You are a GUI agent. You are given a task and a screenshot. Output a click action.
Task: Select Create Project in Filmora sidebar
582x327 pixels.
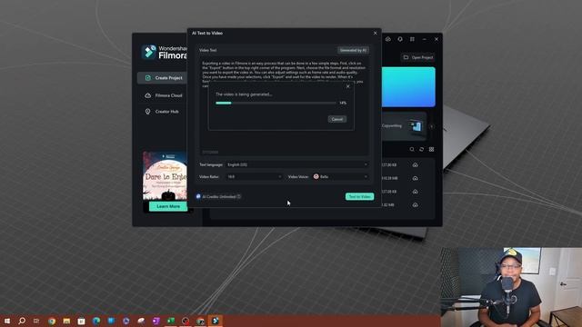pyautogui.click(x=162, y=78)
